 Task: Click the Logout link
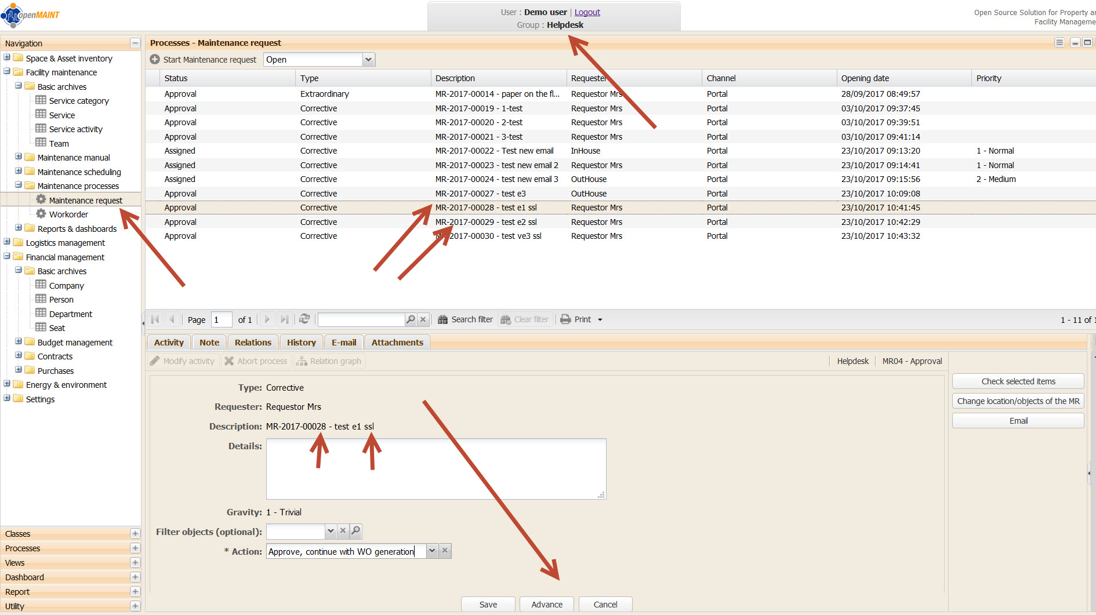point(587,12)
